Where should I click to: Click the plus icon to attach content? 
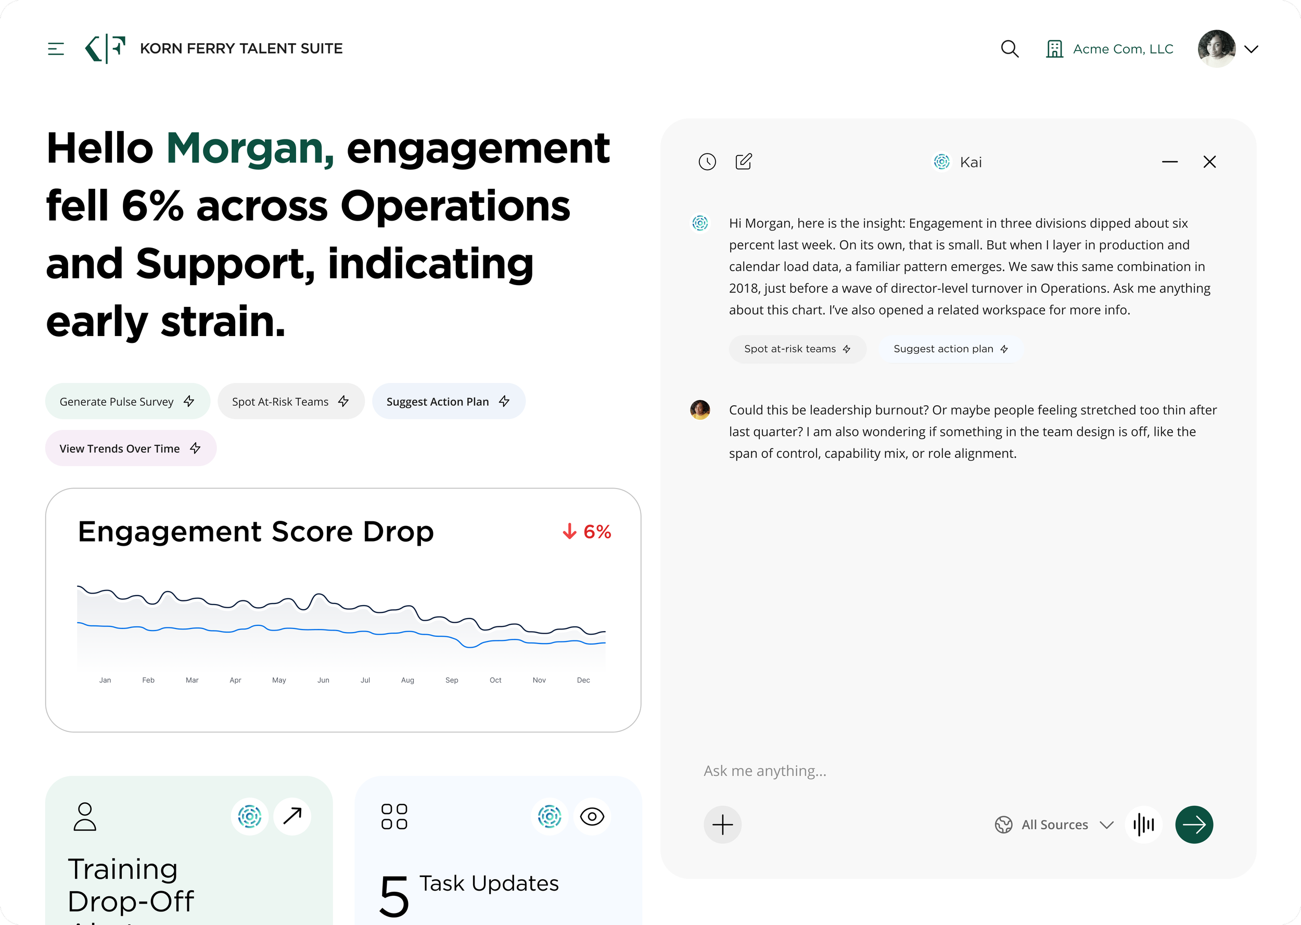tap(722, 824)
